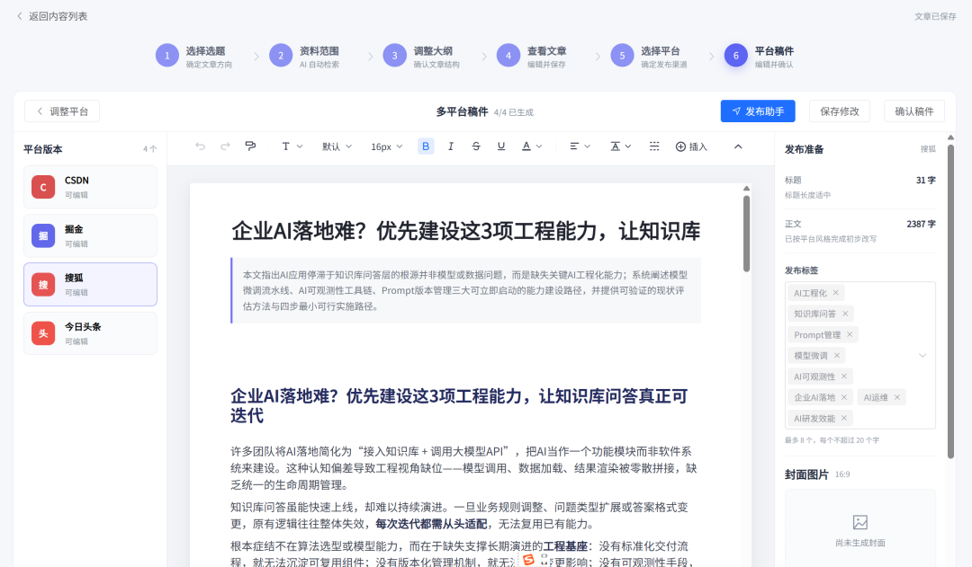Open the text color A dropdown
This screenshot has width=972, height=567.
point(532,146)
